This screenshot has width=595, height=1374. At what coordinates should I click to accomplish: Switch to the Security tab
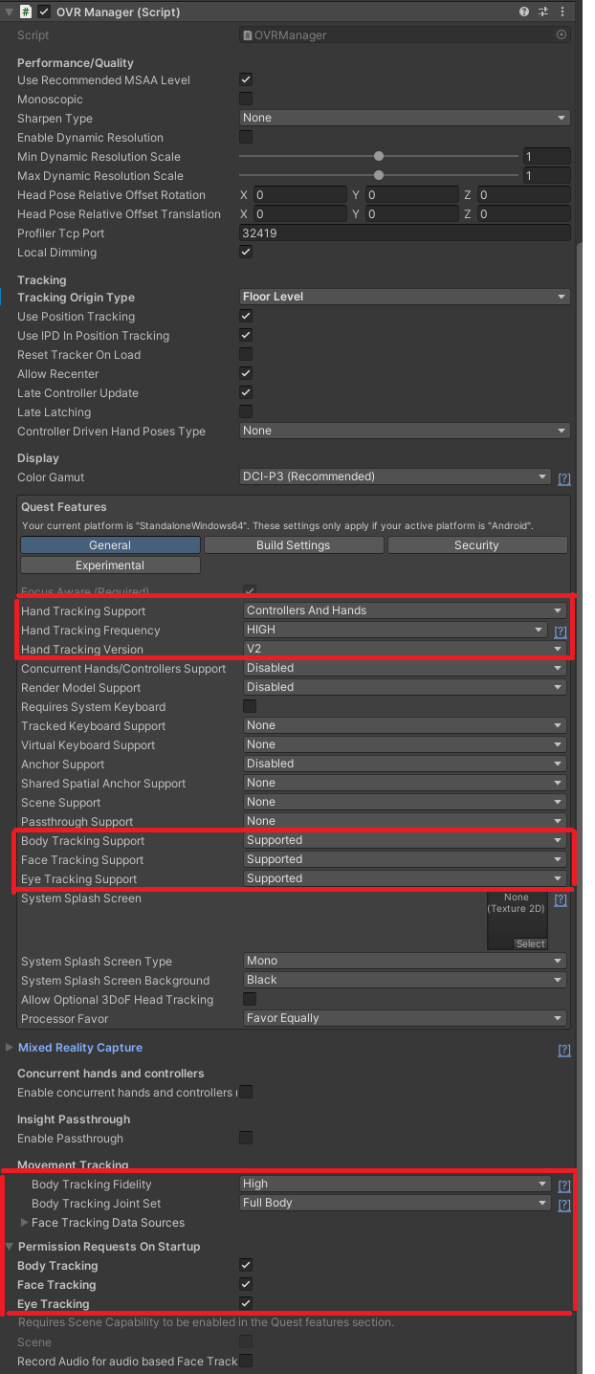pos(477,544)
